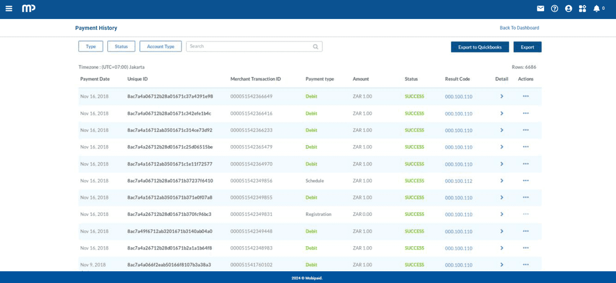Open the Status filter dropdown

[x=121, y=47]
